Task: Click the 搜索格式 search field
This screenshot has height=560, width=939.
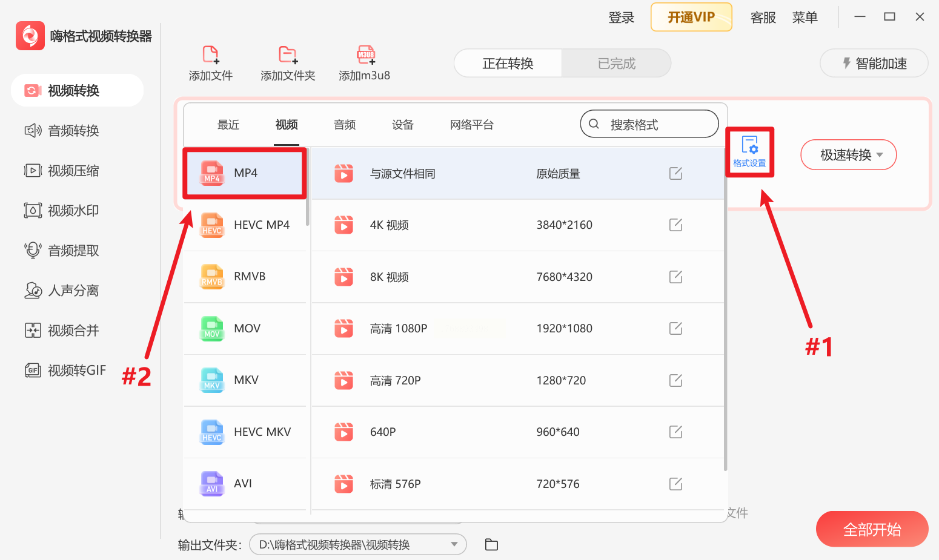Action: coord(649,125)
